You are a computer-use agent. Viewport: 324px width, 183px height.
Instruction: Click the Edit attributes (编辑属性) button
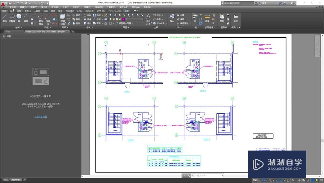pos(183,23)
